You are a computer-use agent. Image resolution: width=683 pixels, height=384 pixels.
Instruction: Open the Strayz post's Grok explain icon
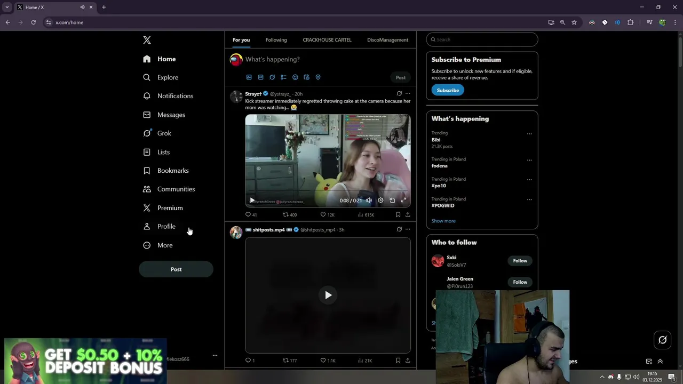[399, 94]
